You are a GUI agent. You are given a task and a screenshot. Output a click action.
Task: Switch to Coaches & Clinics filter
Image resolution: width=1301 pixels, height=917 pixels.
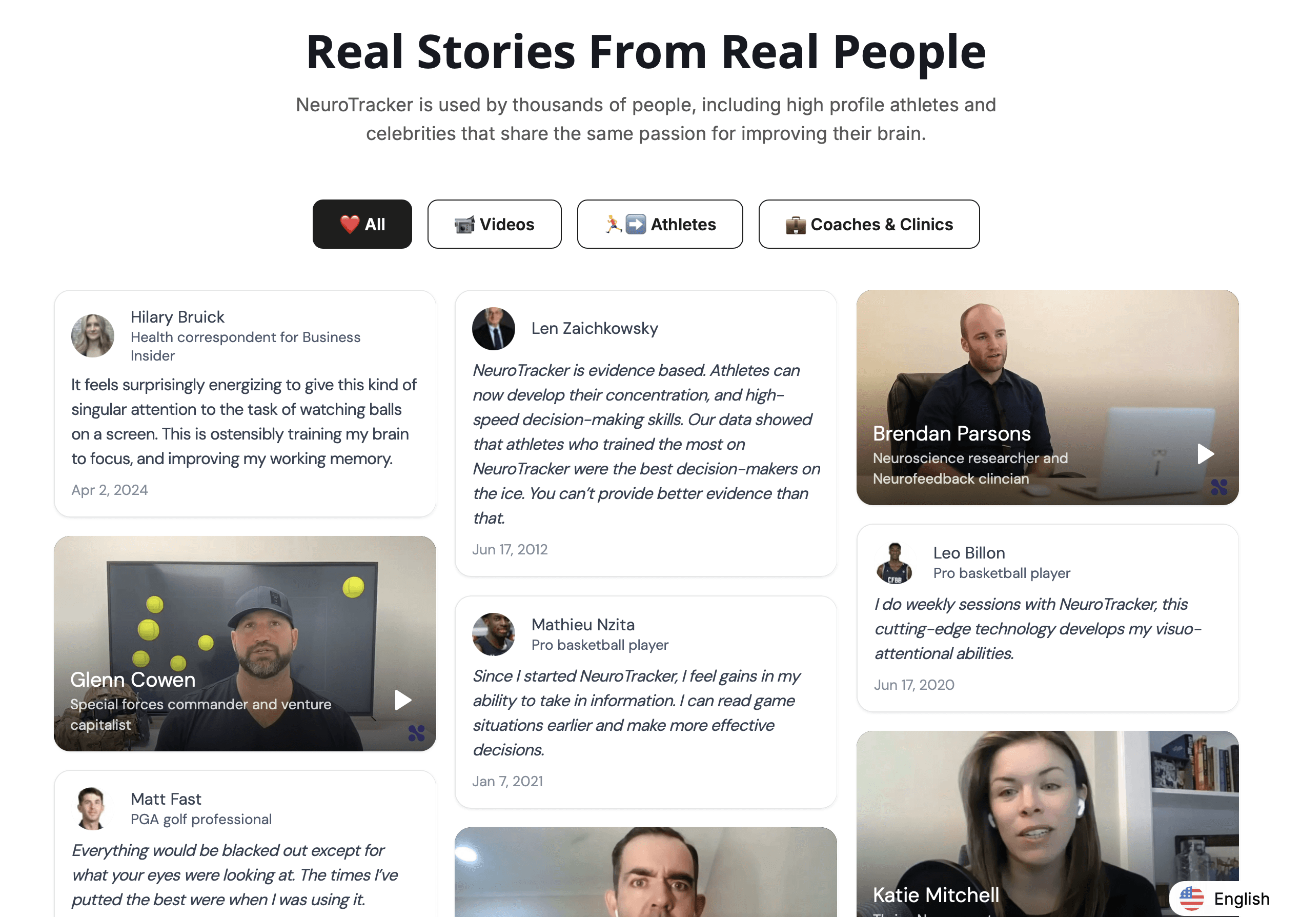(869, 224)
